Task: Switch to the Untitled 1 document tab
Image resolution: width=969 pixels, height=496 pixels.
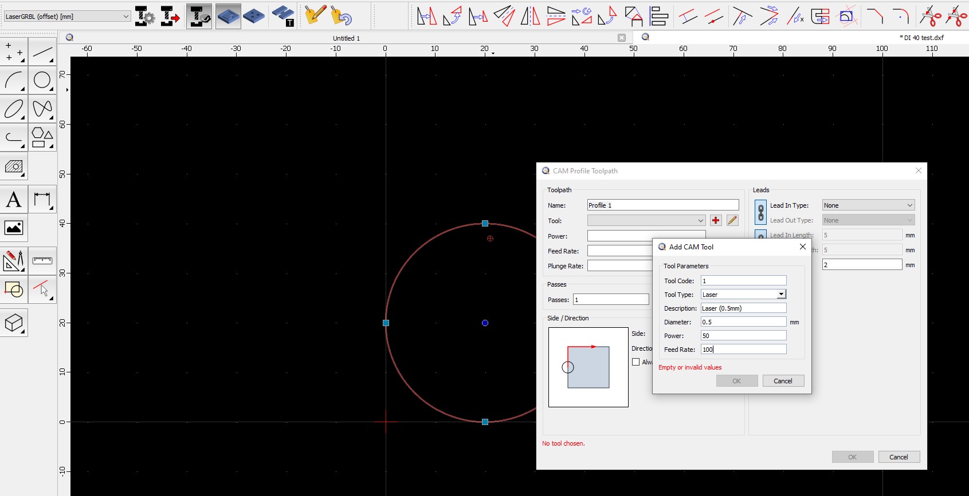Action: click(x=346, y=38)
